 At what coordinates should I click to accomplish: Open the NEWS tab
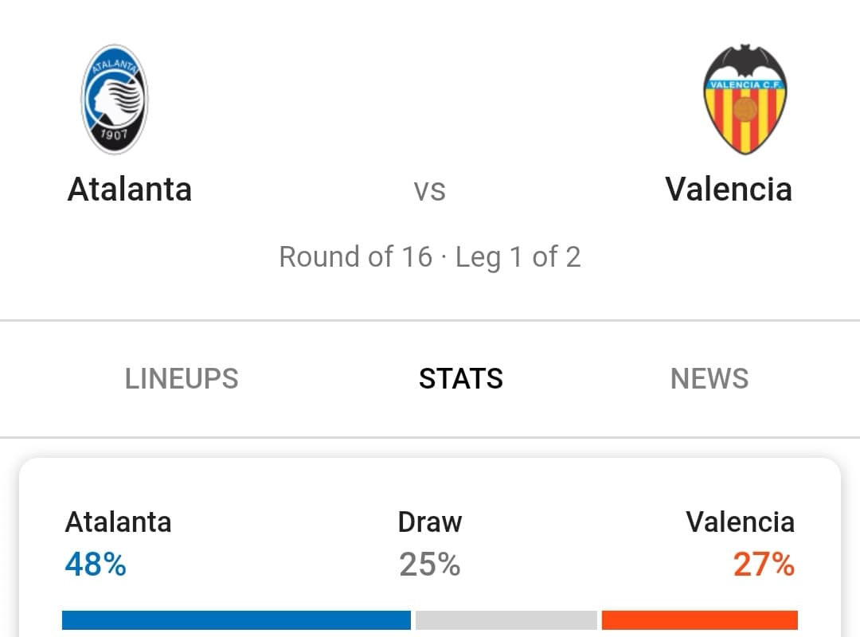click(x=709, y=378)
